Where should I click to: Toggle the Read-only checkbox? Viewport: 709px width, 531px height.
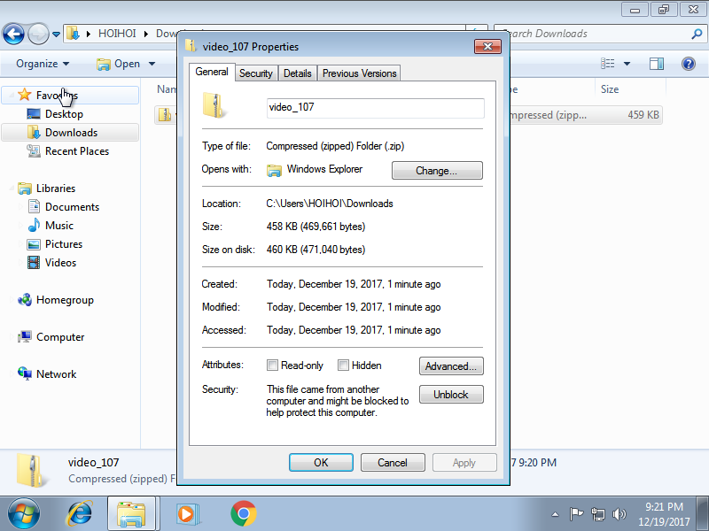tap(272, 366)
